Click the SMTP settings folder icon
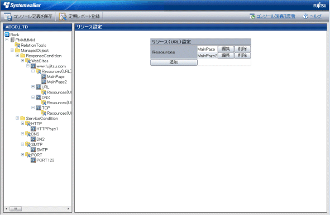Viewport: 330px width, 215px height. click(x=28, y=144)
